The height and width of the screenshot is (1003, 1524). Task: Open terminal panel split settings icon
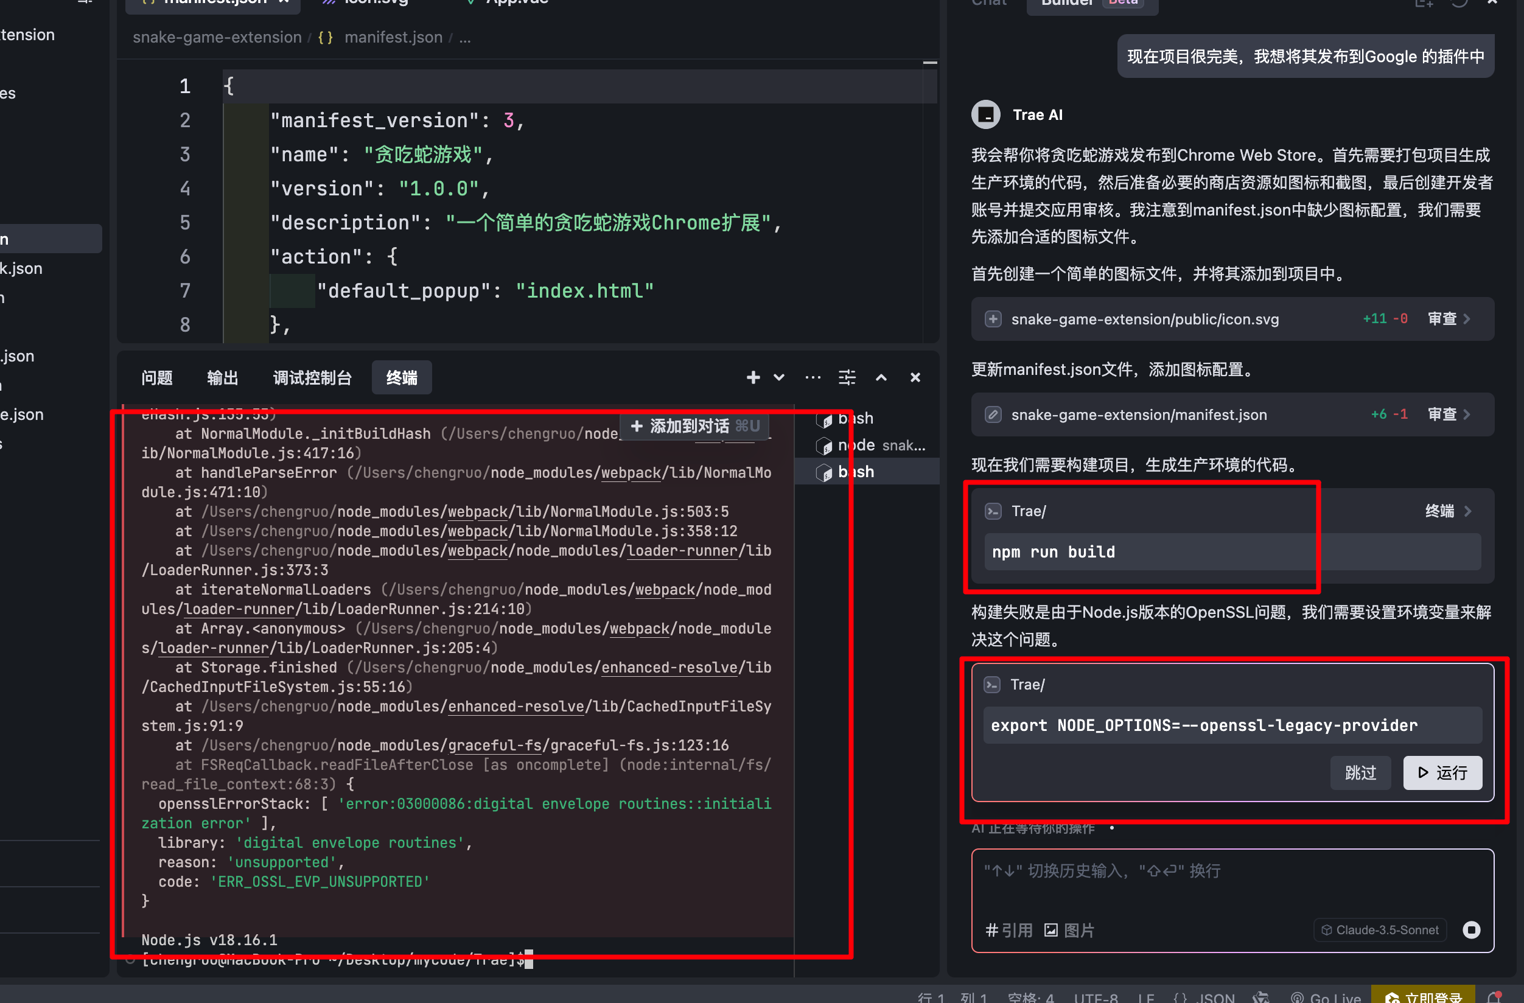[847, 377]
